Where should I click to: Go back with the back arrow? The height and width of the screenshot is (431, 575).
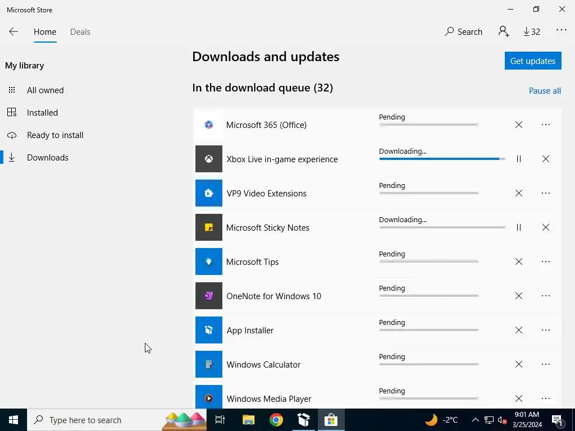(x=13, y=31)
